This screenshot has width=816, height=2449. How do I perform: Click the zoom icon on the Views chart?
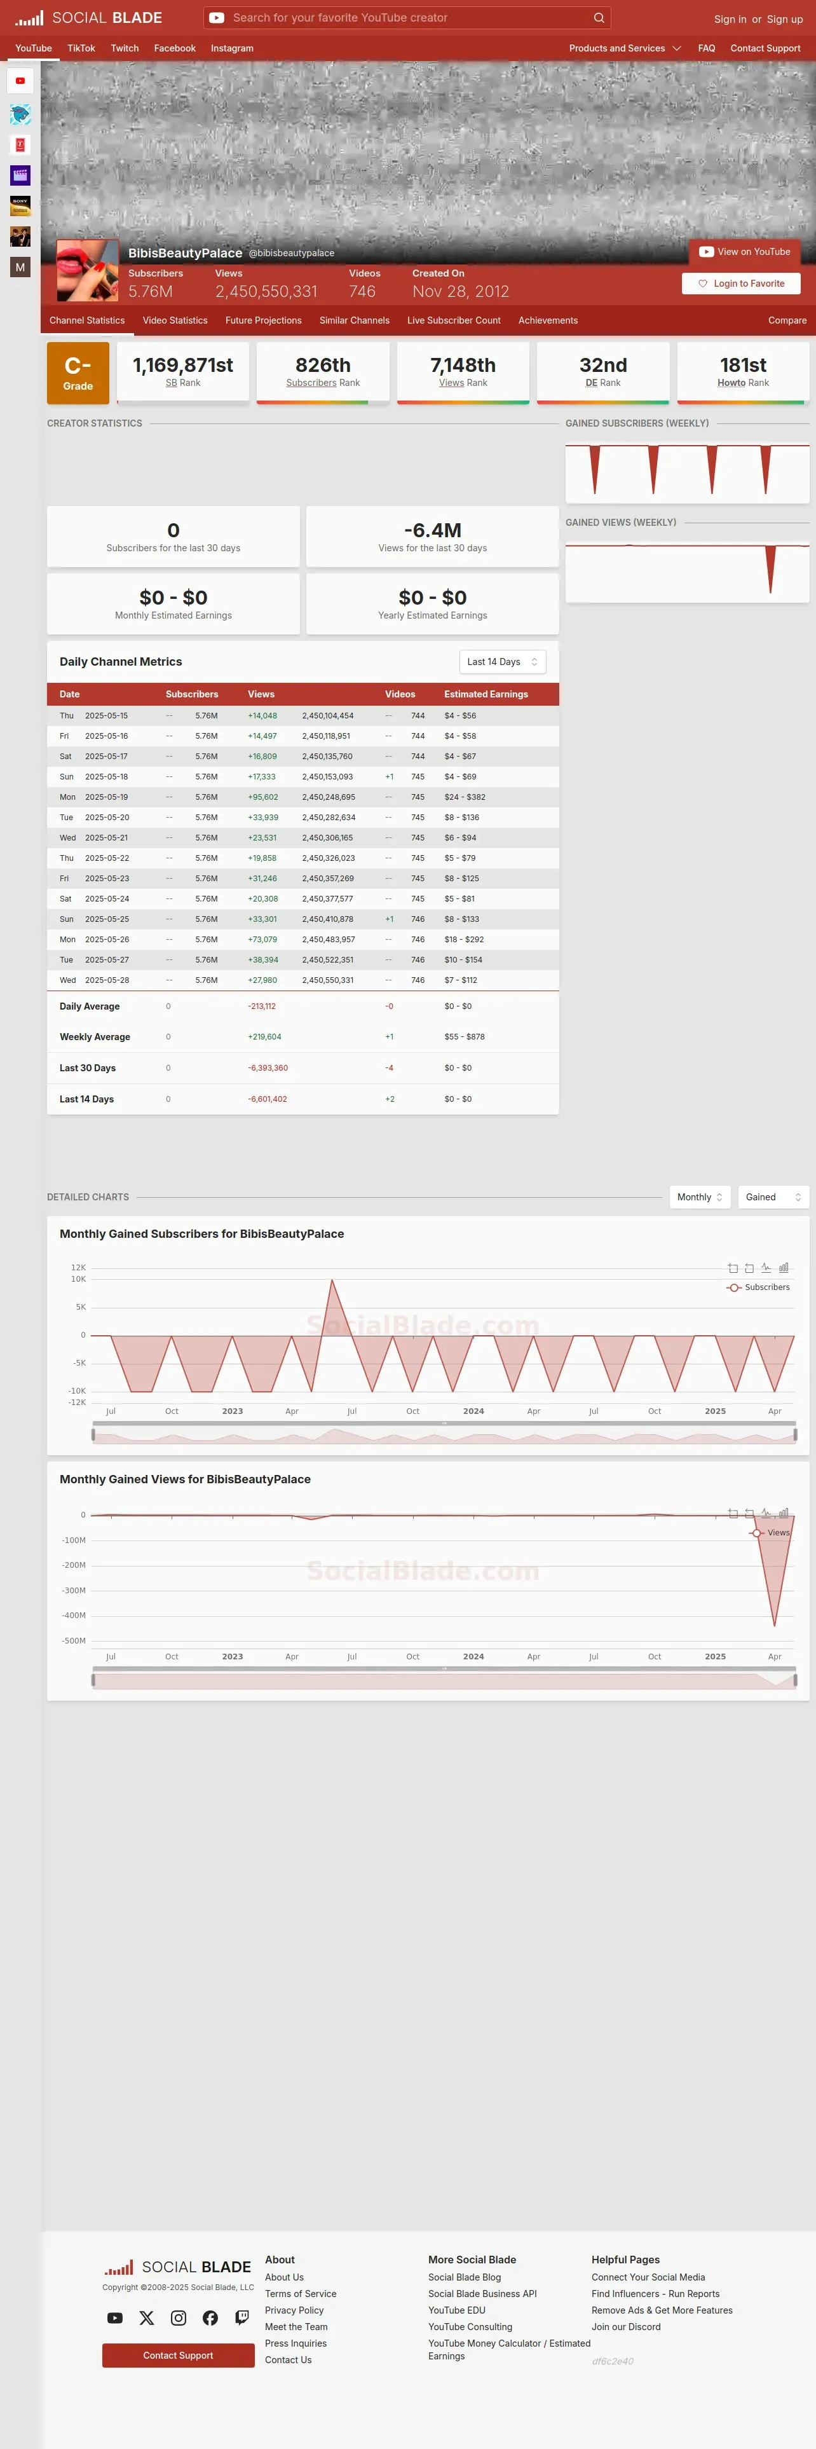[x=732, y=1514]
